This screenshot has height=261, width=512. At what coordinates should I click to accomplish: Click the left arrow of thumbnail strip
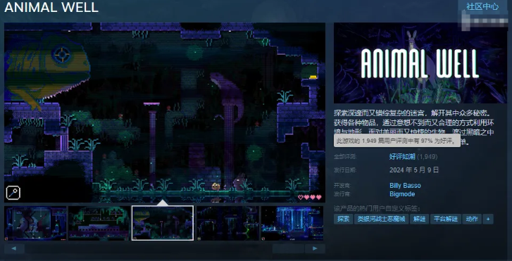click(14, 248)
